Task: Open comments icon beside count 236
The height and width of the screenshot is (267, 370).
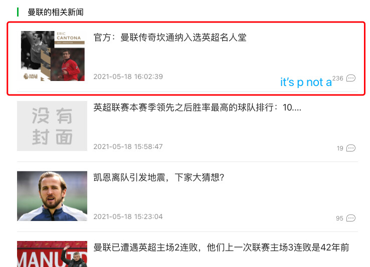Action: (x=350, y=78)
